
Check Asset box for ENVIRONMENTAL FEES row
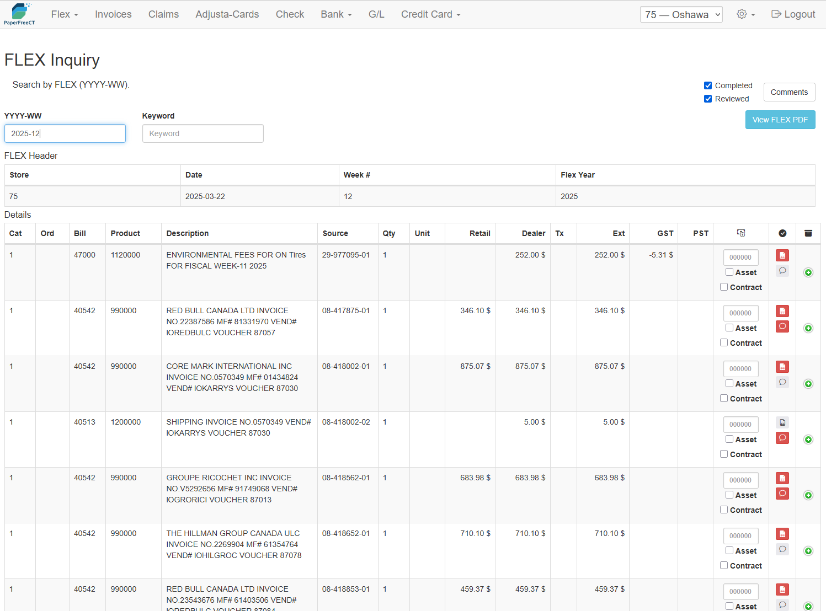click(729, 272)
